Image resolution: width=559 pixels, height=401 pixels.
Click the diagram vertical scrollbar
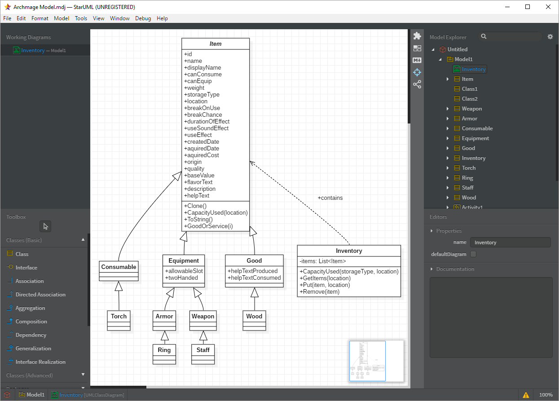(409, 76)
